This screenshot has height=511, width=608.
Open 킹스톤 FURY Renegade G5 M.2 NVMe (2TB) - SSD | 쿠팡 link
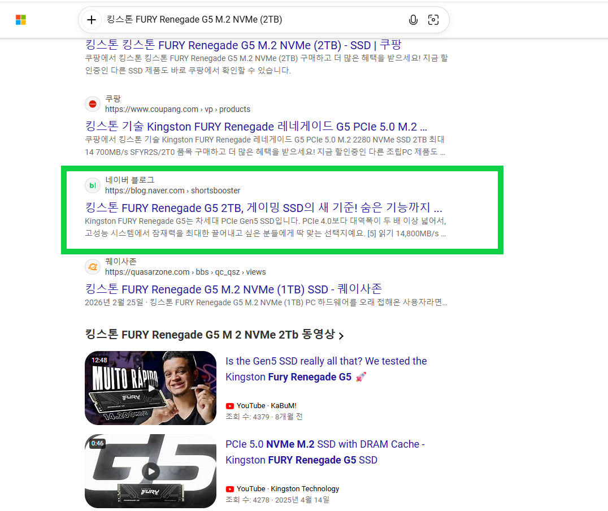pos(243,45)
